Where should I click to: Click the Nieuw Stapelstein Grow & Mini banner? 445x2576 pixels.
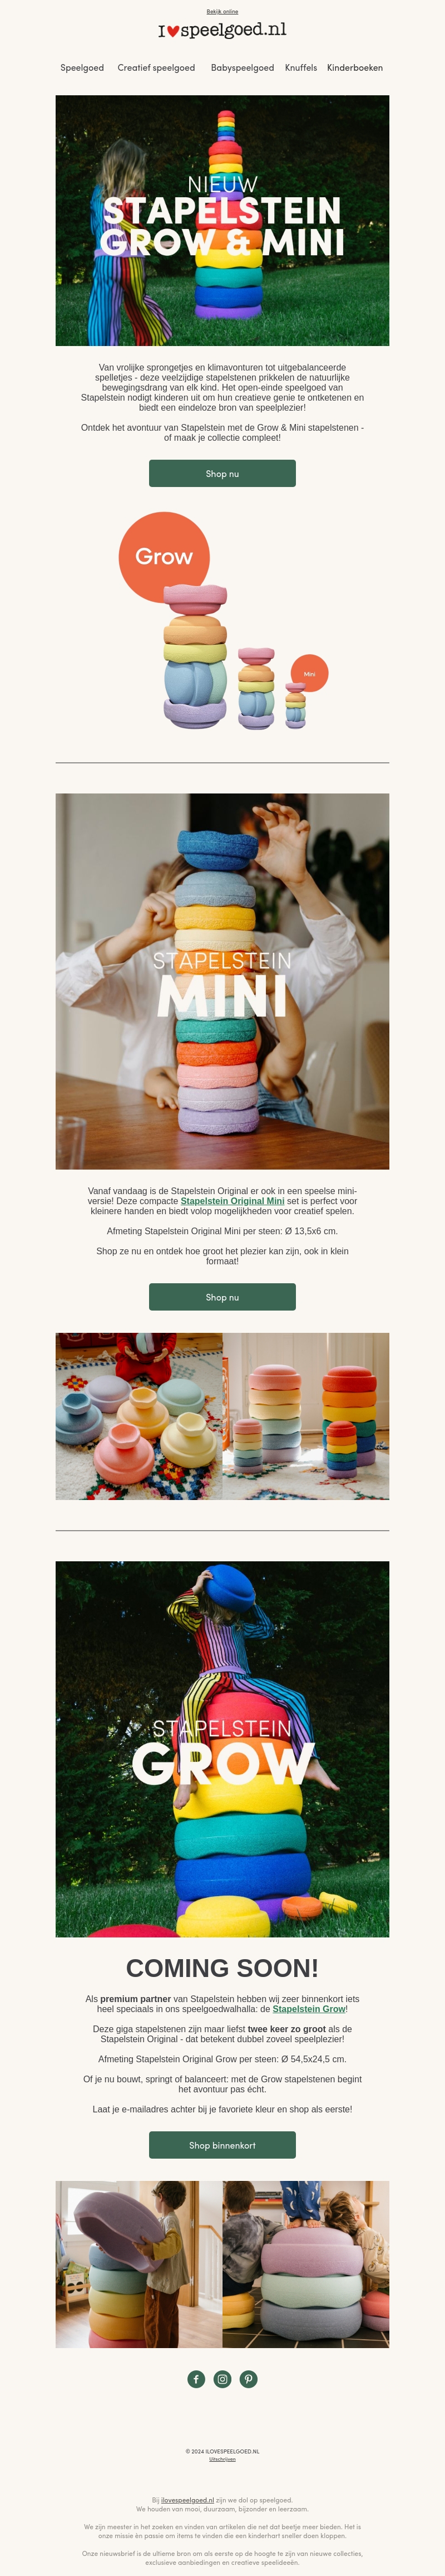point(222,221)
